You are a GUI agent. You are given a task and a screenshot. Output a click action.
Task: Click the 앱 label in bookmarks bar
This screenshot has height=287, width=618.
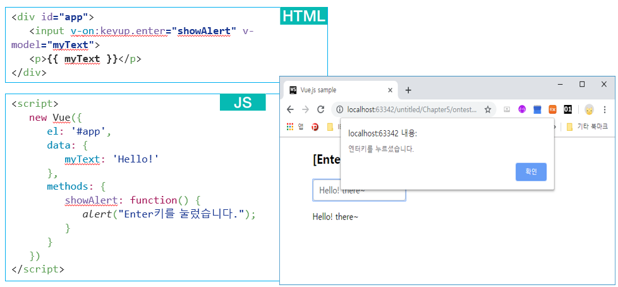[301, 126]
